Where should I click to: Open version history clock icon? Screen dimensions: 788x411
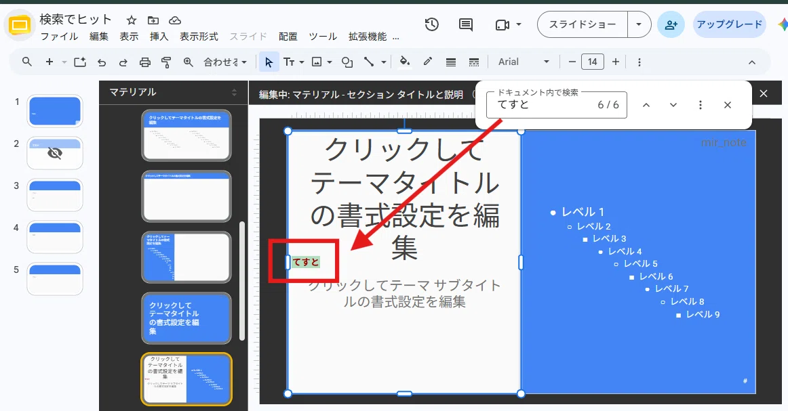[x=432, y=24]
